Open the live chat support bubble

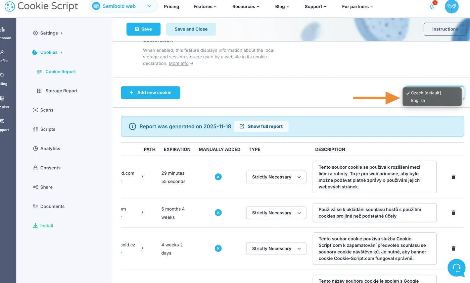click(456, 268)
